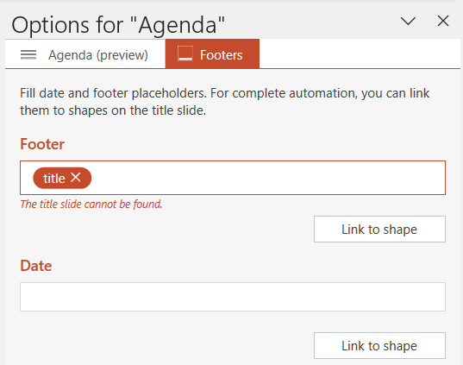
Task: Click the Footer section heading
Action: [x=42, y=144]
